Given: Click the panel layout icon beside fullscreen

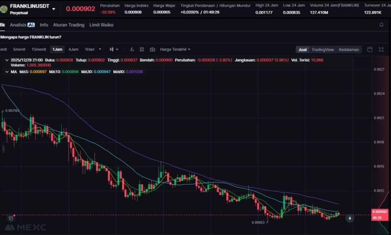Looking at the screenshot, I should [x=370, y=50].
